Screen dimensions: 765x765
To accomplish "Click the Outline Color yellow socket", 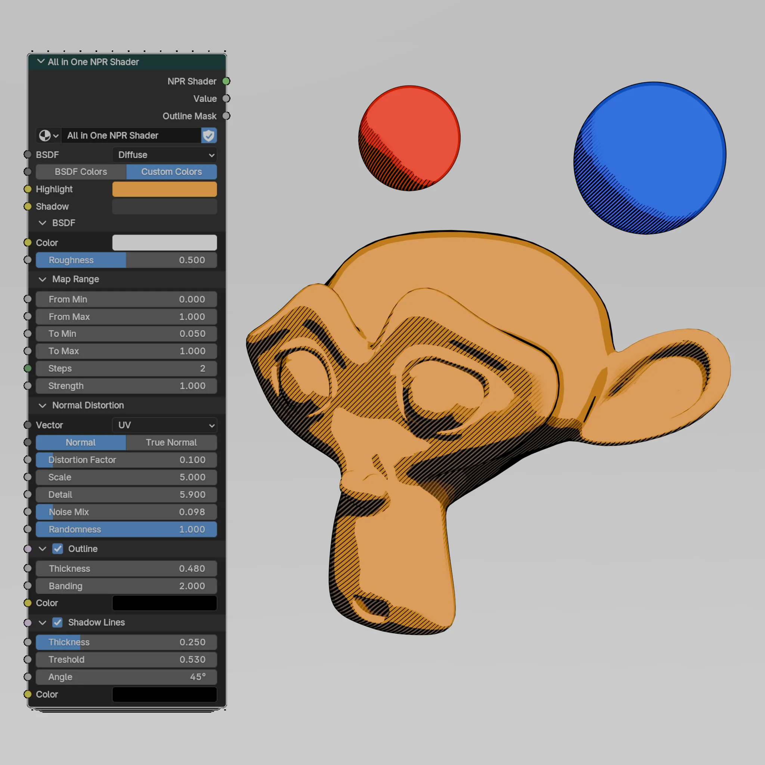I will (x=28, y=603).
